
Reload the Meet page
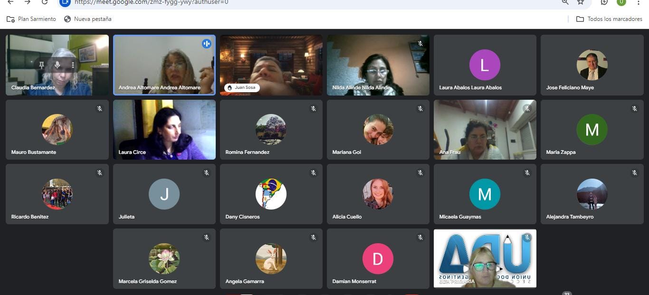point(45,2)
